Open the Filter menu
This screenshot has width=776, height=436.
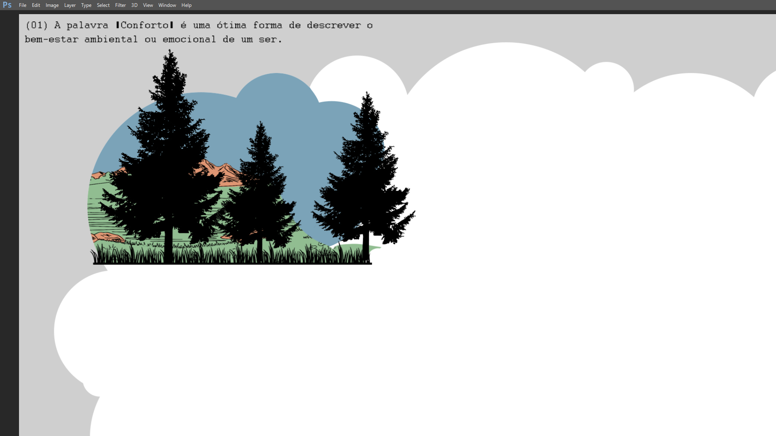(x=120, y=5)
